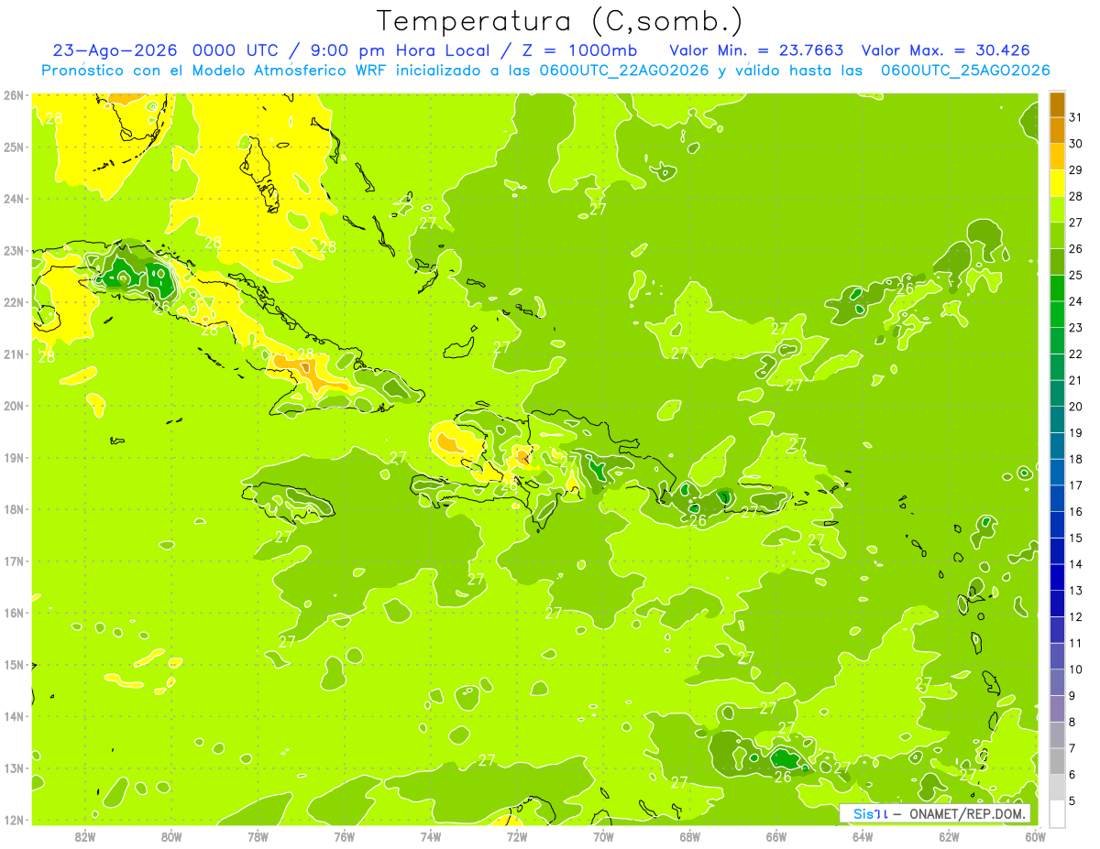Click the legend scale value '19'
Image resolution: width=1100 pixels, height=849 pixels.
point(1076,432)
